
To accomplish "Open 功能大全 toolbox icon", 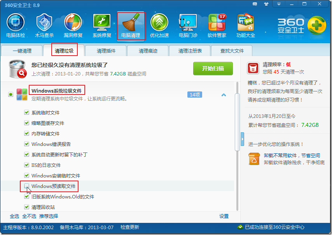I will click(x=246, y=22).
